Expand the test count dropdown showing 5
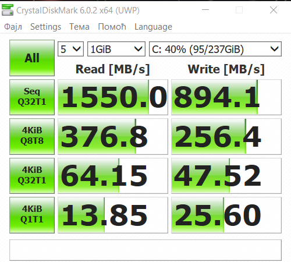Image resolution: width=291 pixels, height=262 pixels. pos(70,49)
